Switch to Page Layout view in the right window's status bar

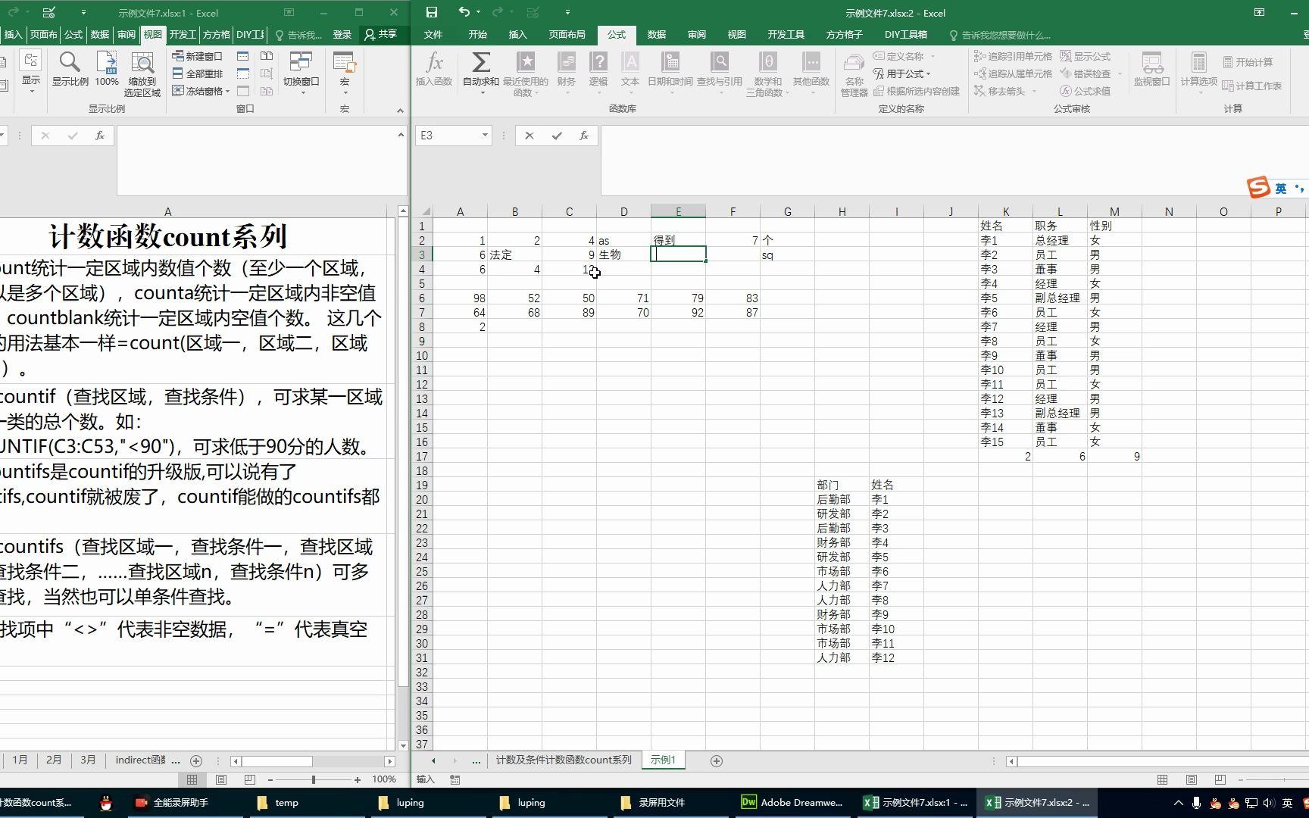1192,779
